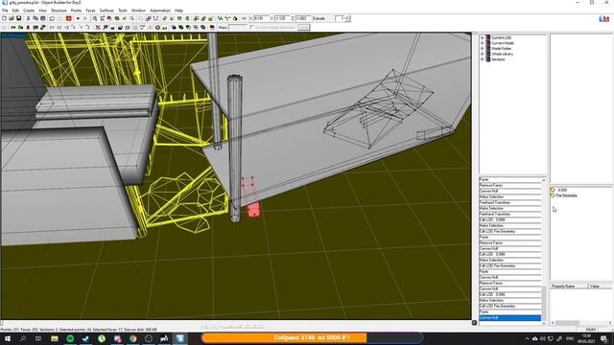Click the ENG language indicator
The image size is (614, 345).
pyautogui.click(x=570, y=338)
